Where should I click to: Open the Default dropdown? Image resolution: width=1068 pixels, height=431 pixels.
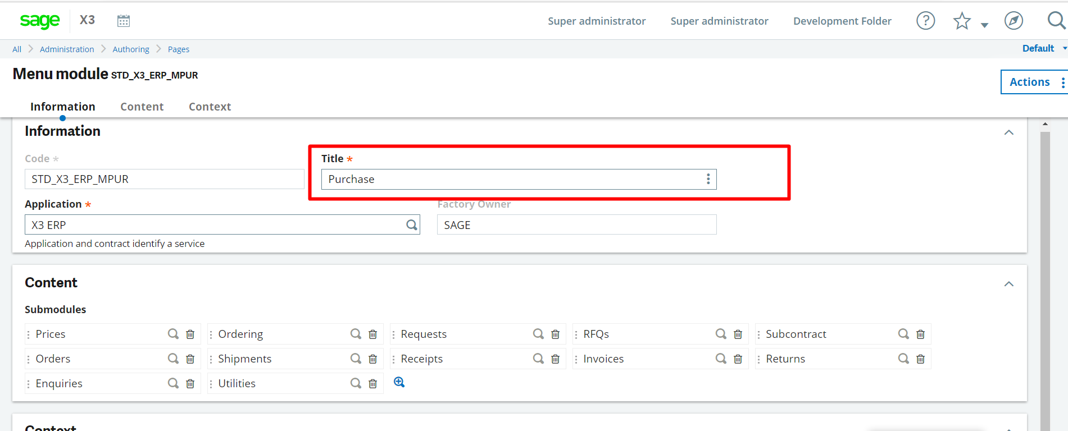(x=1044, y=48)
